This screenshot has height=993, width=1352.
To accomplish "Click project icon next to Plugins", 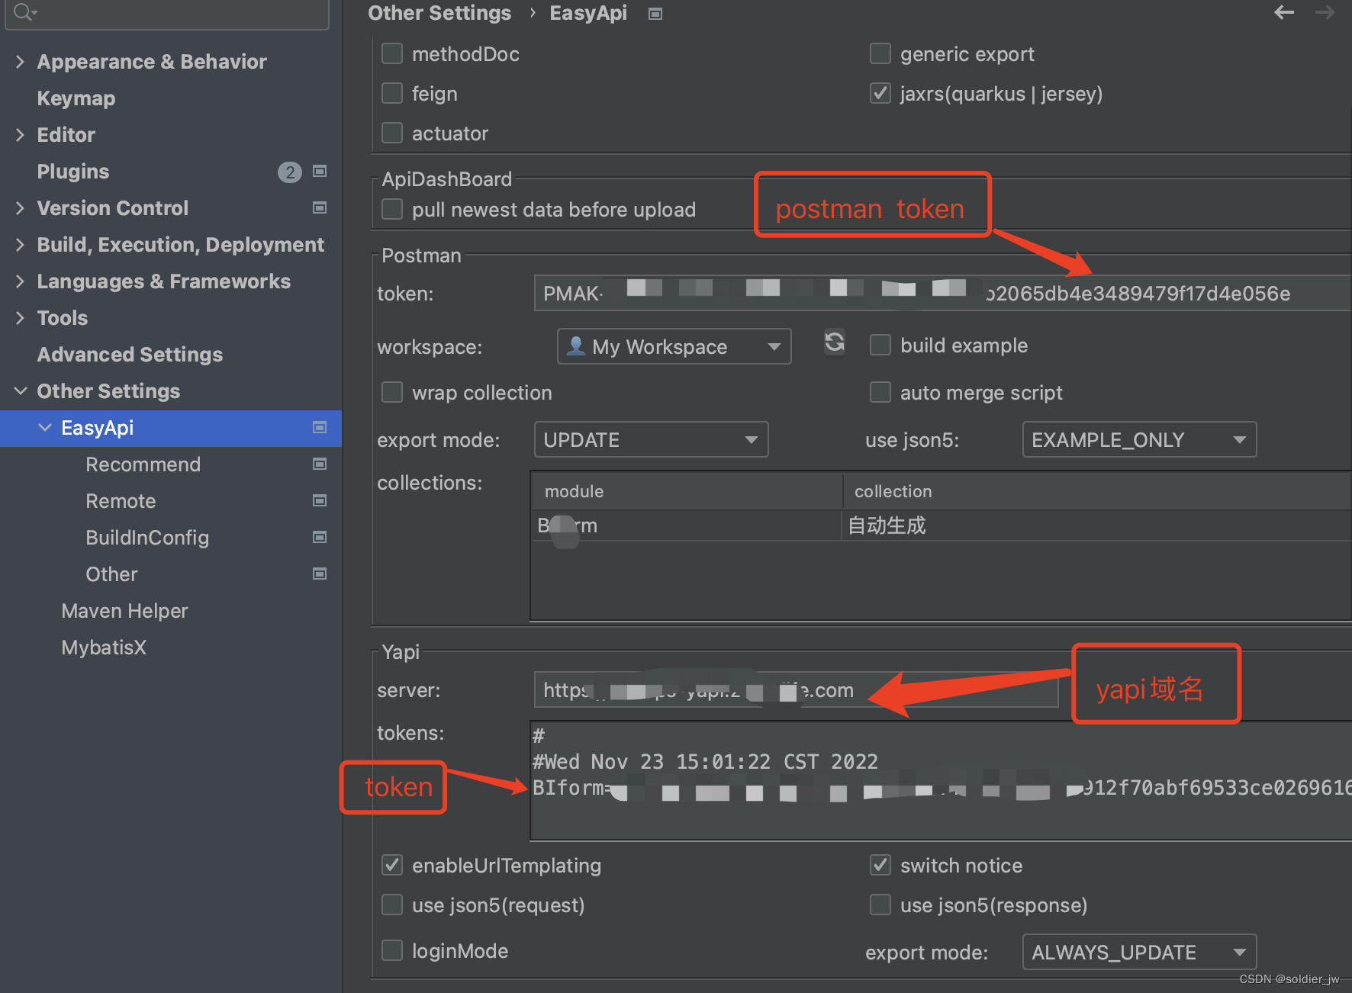I will [x=320, y=171].
